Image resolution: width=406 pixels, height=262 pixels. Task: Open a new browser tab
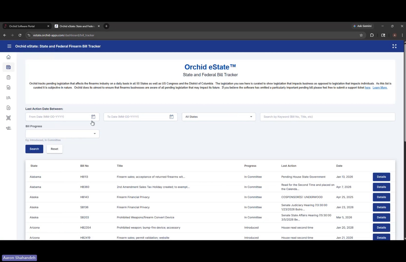[x=106, y=26]
